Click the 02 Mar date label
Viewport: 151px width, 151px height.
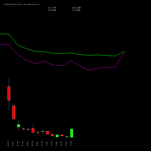pyautogui.click(x=18, y=143)
